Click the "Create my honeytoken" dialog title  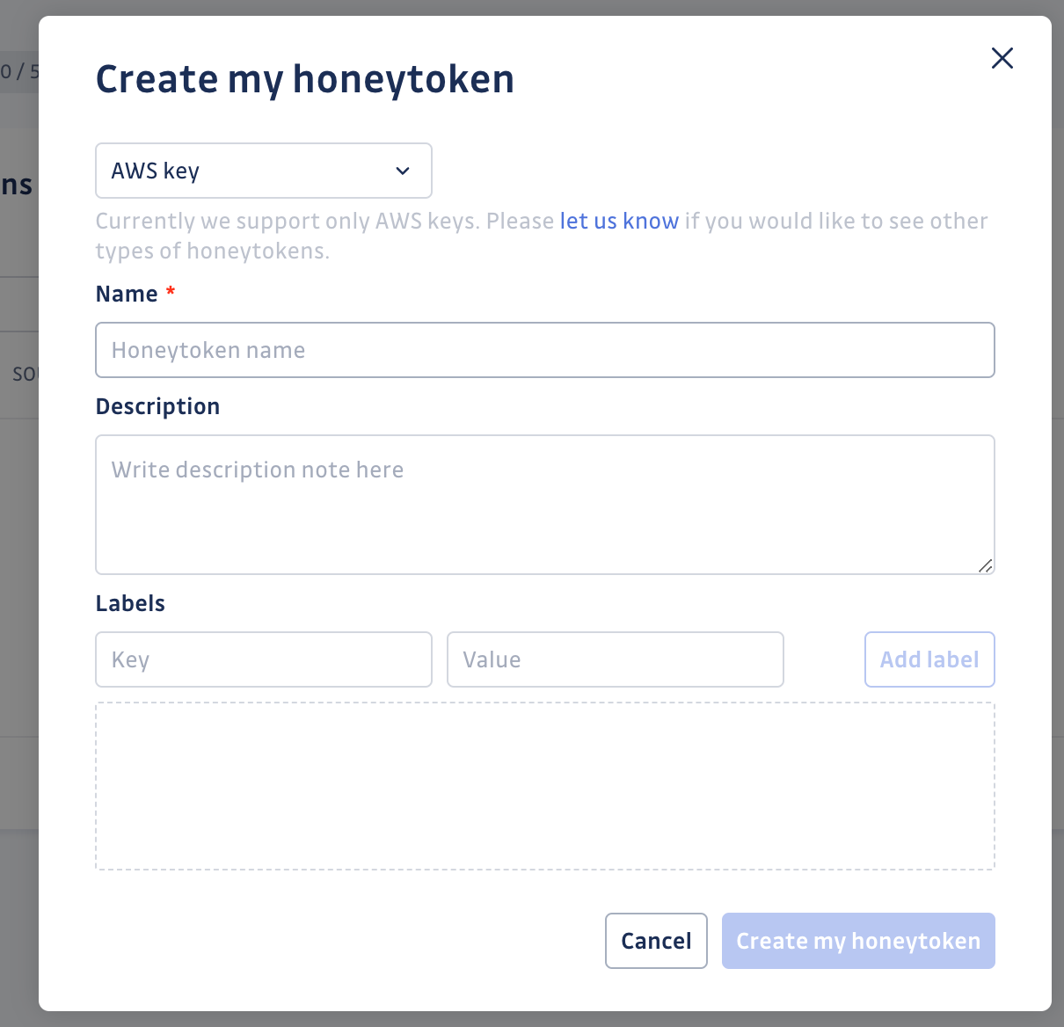305,79
